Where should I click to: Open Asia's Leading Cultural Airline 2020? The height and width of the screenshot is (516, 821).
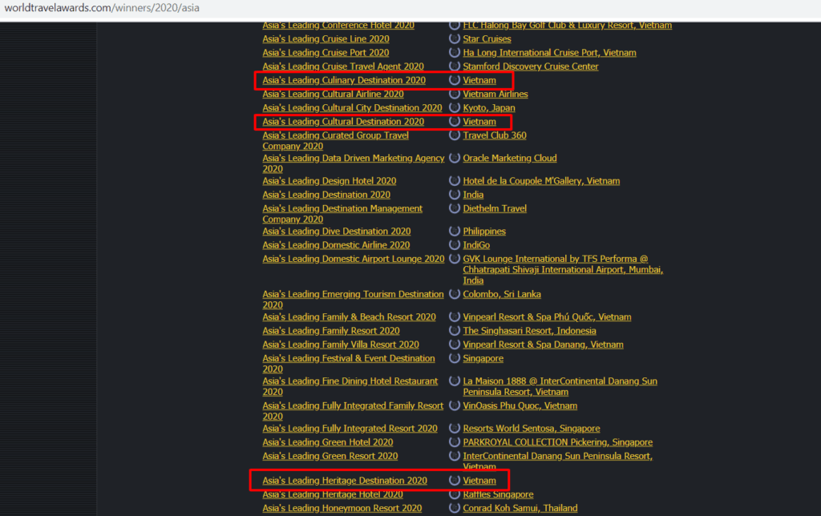(333, 94)
